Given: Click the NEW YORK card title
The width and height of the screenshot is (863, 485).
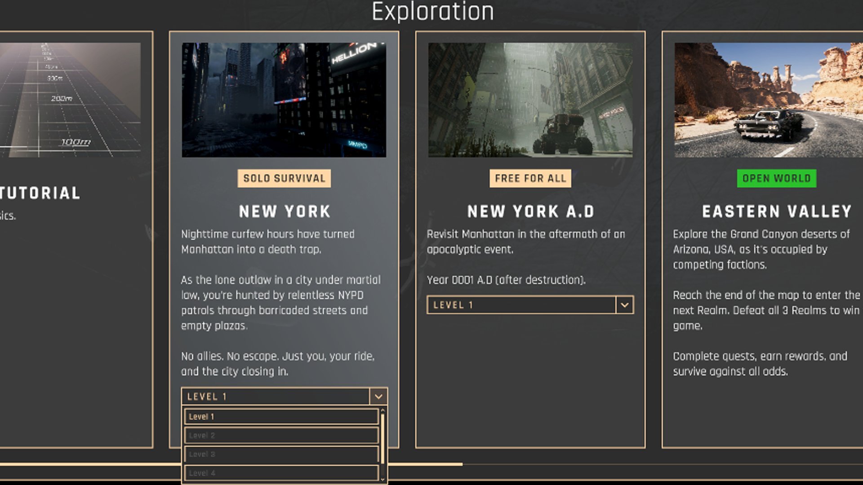Looking at the screenshot, I should (x=284, y=212).
